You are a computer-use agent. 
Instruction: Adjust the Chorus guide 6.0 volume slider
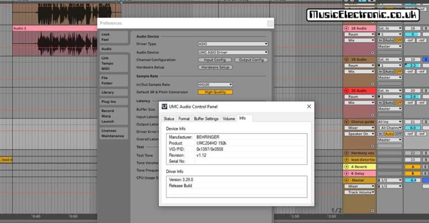point(413,128)
